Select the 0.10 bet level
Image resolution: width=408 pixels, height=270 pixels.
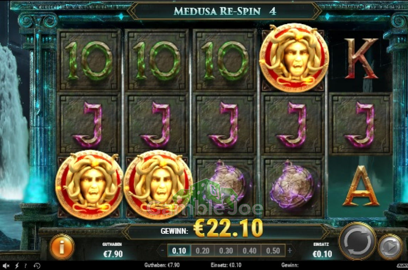tap(179, 251)
